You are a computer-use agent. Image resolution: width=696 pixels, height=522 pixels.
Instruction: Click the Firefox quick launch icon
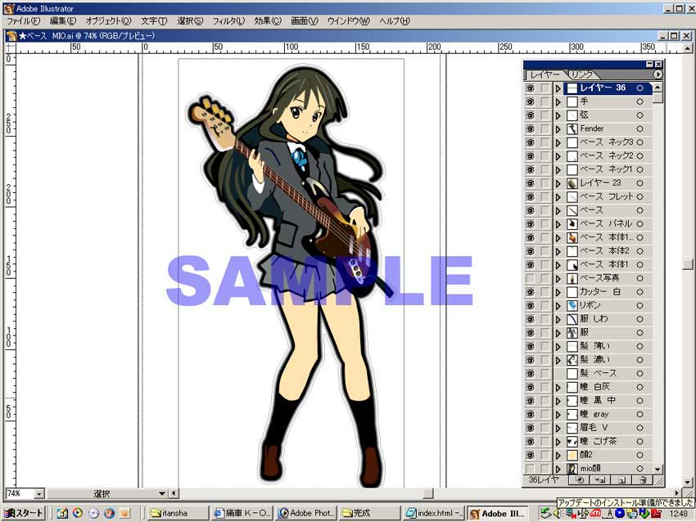pos(109,513)
